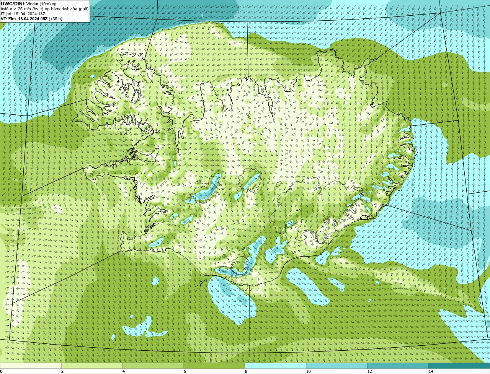Click the scale label "6"
Screen dimensions: 490x374
[x=185, y=371]
